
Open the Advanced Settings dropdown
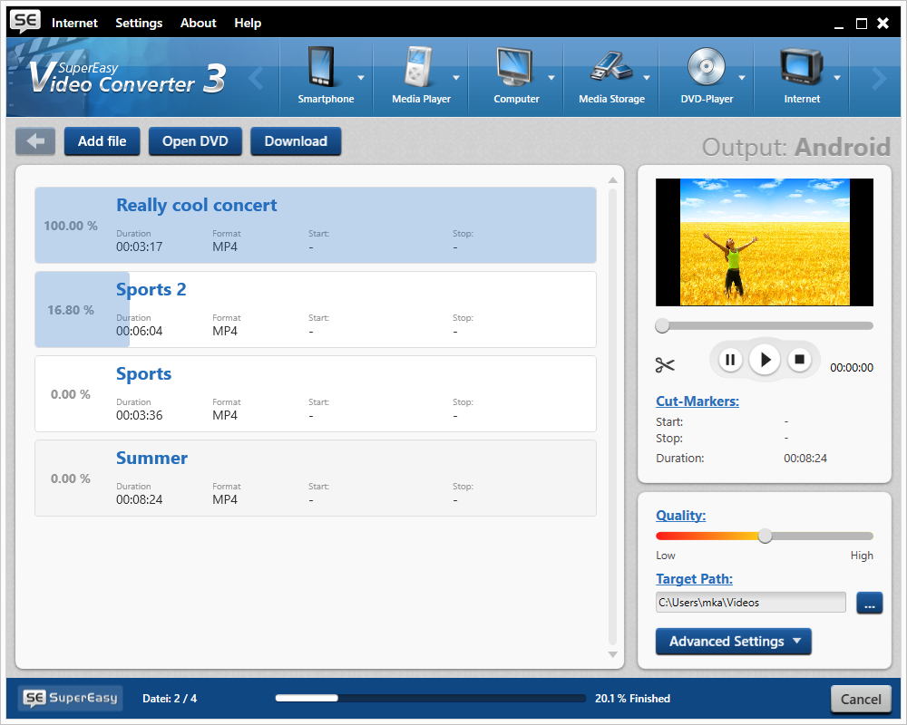tap(733, 642)
